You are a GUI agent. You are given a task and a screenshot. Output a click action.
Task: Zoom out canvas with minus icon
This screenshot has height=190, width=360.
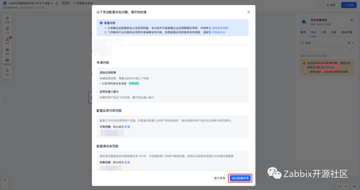click(346, 186)
